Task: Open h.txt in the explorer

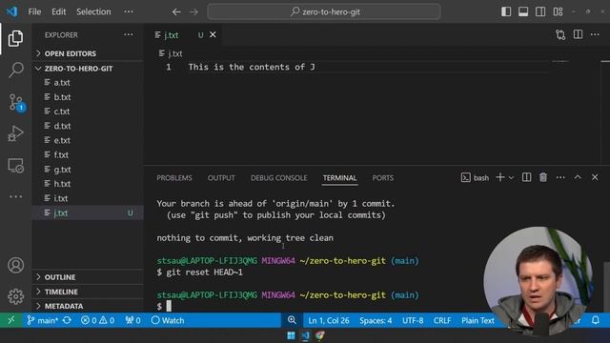Action: pos(88,184)
